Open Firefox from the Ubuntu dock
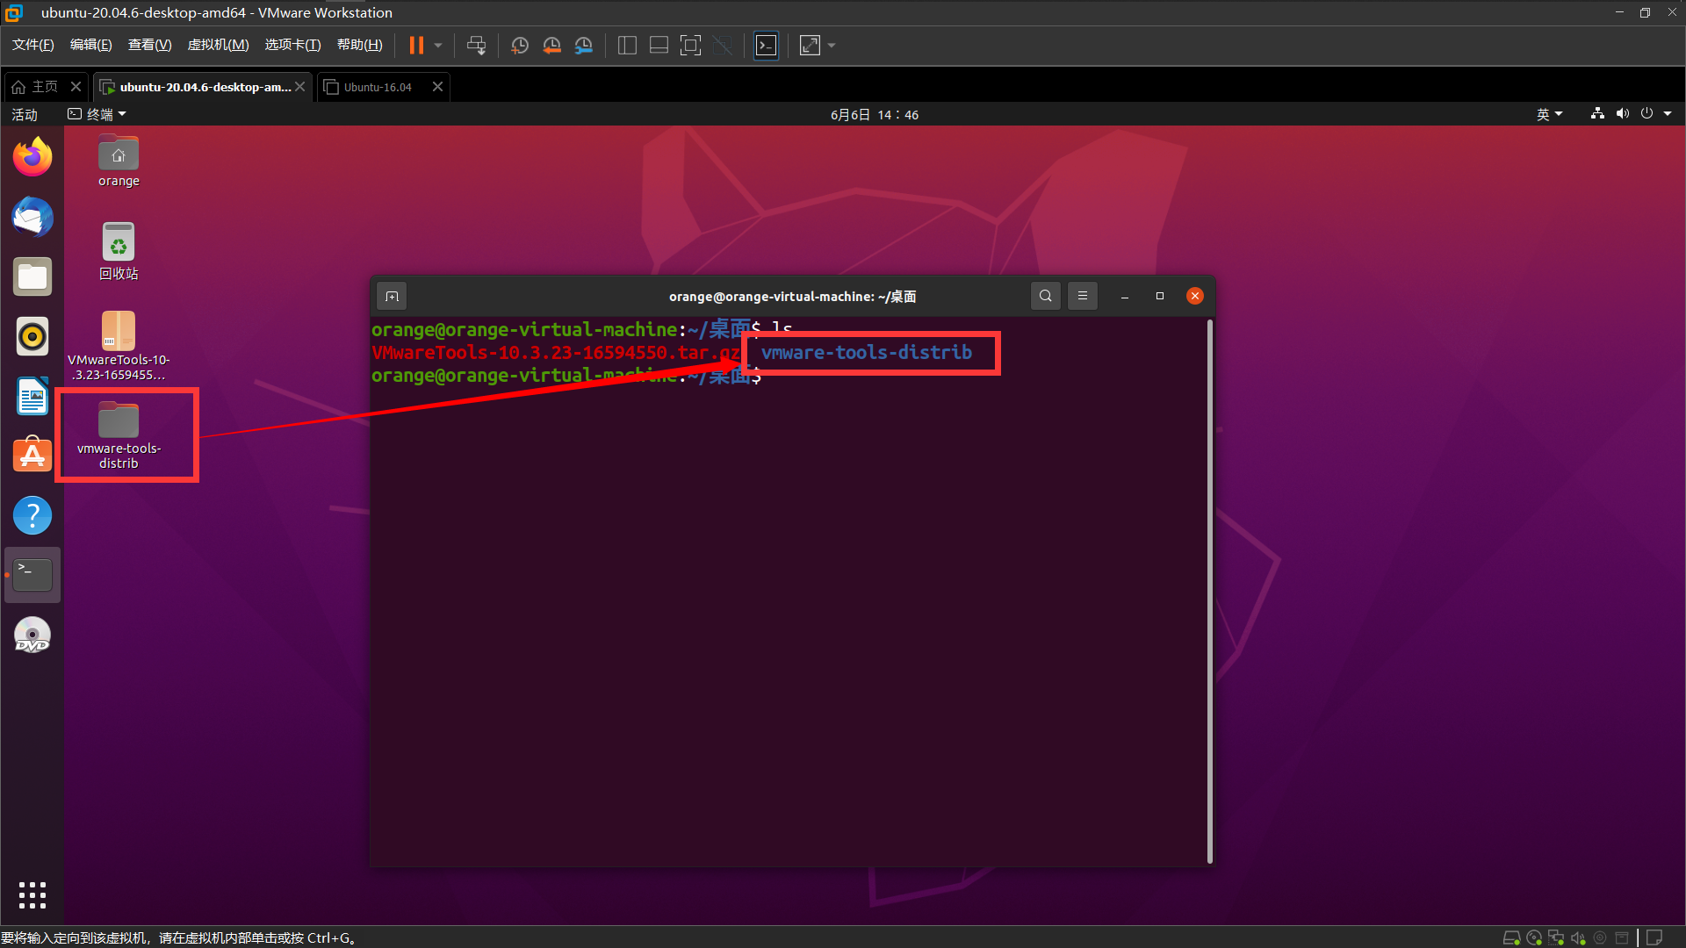The height and width of the screenshot is (948, 1686). click(32, 157)
